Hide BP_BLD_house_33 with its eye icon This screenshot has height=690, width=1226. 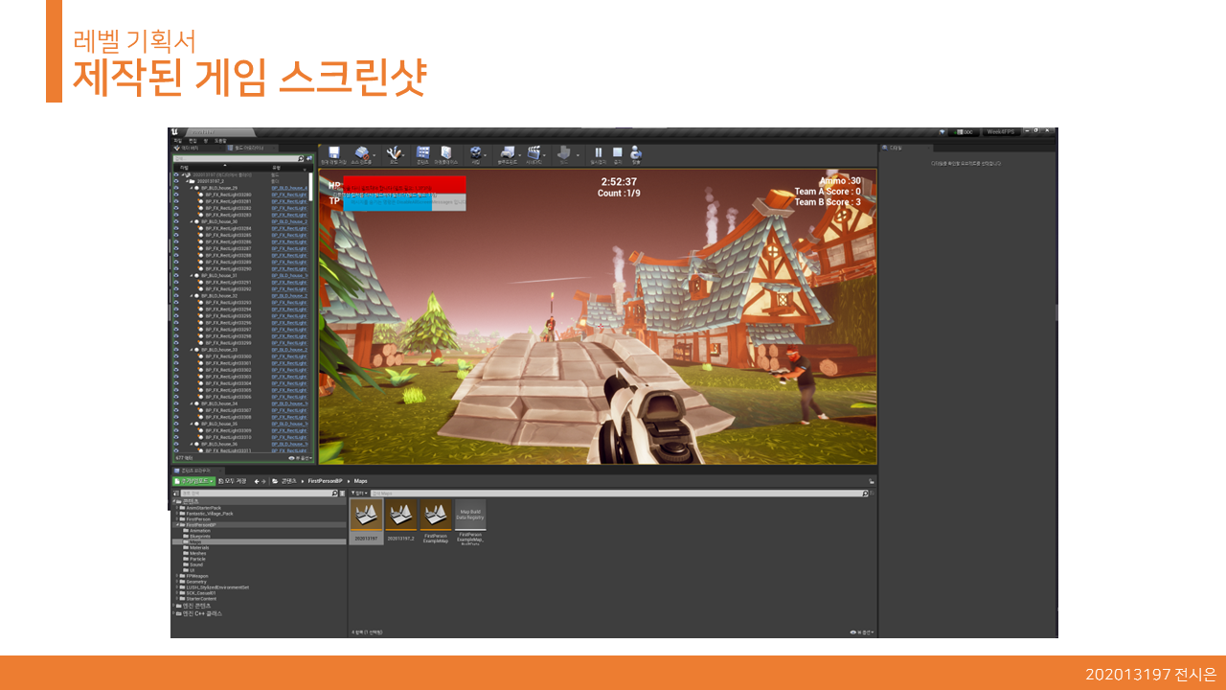coord(175,350)
